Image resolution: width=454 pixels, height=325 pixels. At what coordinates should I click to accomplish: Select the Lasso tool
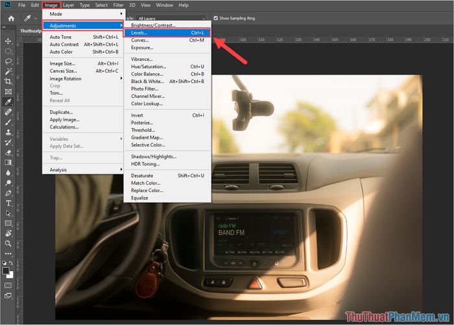(8, 62)
